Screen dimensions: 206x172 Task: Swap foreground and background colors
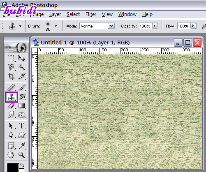[x=22, y=165]
